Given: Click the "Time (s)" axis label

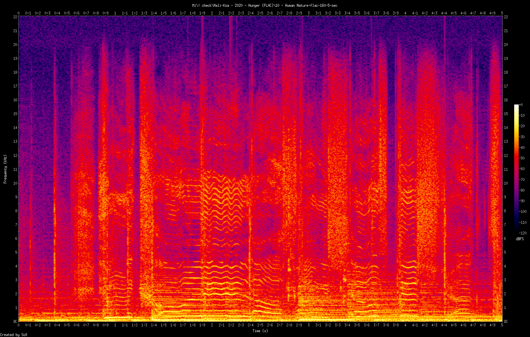Looking at the screenshot, I should (260, 331).
